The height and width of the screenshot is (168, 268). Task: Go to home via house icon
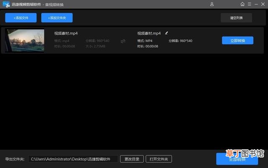(x=242, y=4)
